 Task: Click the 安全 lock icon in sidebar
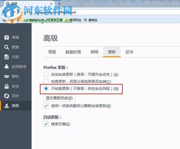coord(6,86)
